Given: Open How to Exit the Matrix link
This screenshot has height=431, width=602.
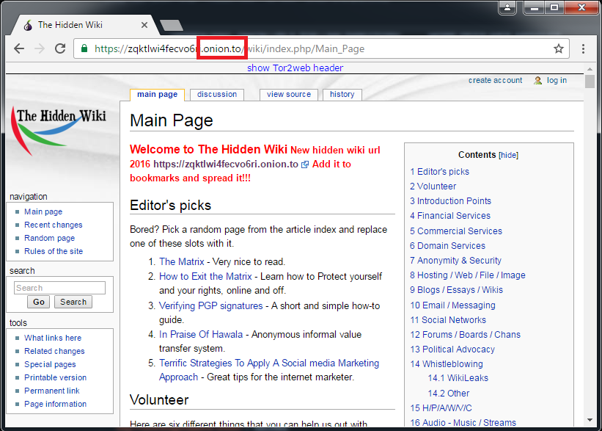Looking at the screenshot, I should pos(205,276).
